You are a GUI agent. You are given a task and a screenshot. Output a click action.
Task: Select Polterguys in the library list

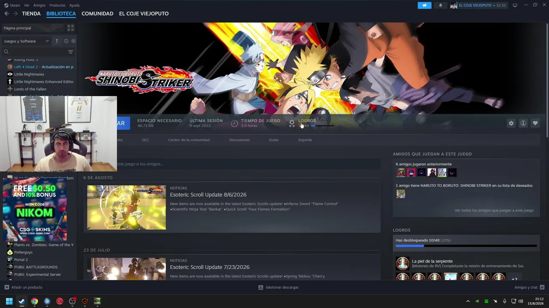[x=23, y=252]
